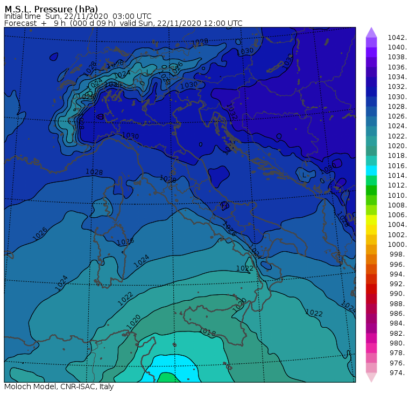
Task: Click the '976.' legend label
Action: pyautogui.click(x=398, y=363)
